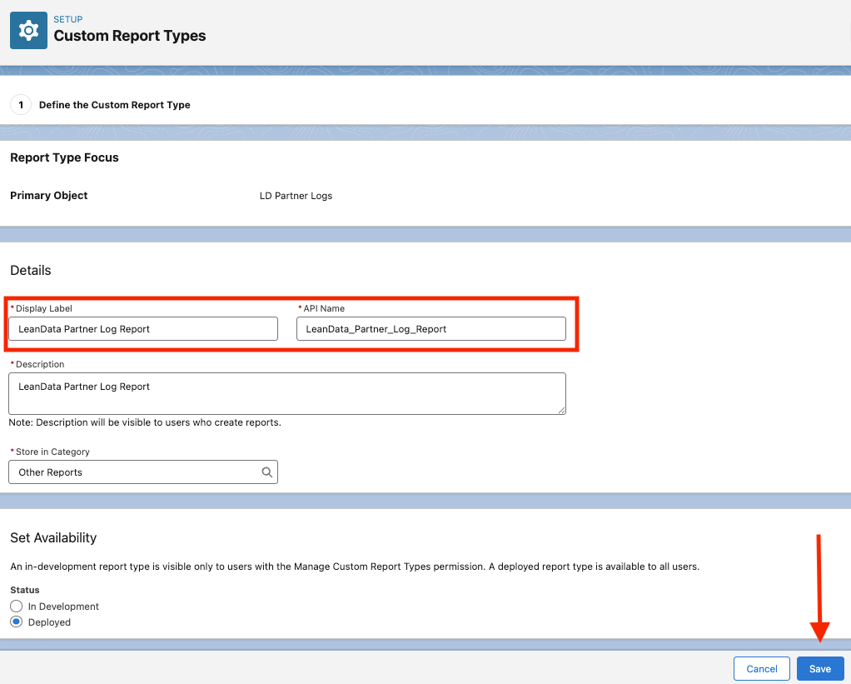
Task: Click the 'Display Label' field label
Action: tap(44, 308)
